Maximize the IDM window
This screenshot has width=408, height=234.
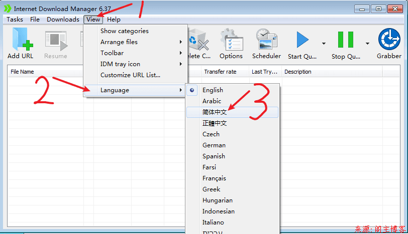coord(378,9)
